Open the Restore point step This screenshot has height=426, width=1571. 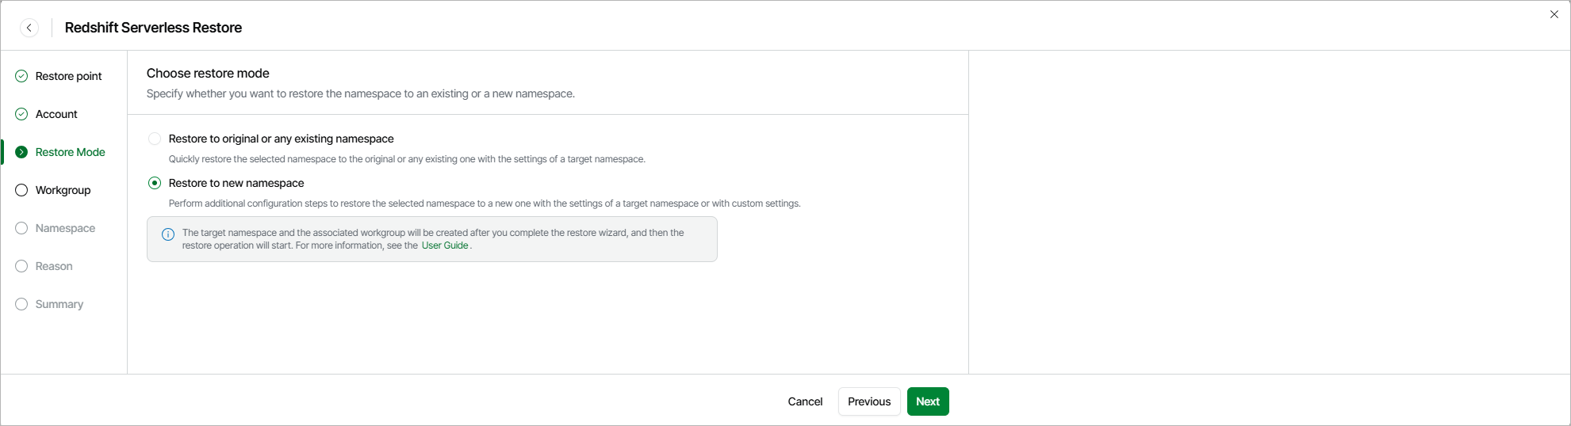point(68,76)
